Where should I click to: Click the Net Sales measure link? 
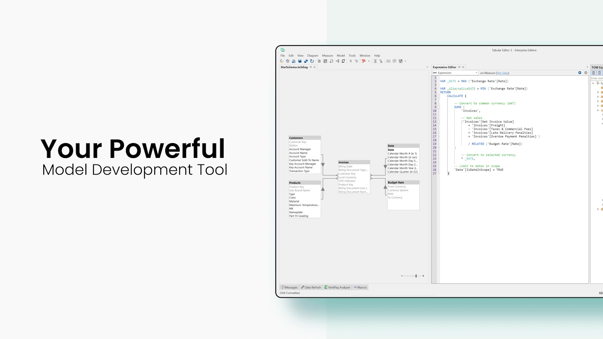coord(503,73)
